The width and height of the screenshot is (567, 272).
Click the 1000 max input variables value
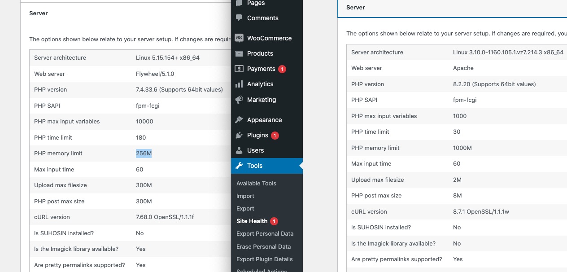460,116
